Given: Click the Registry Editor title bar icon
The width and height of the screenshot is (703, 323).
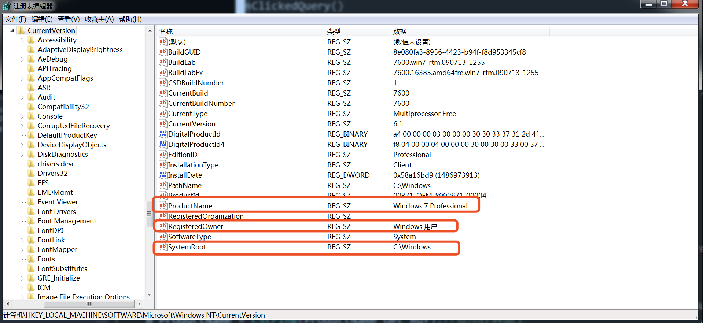Looking at the screenshot, I should [x=7, y=6].
